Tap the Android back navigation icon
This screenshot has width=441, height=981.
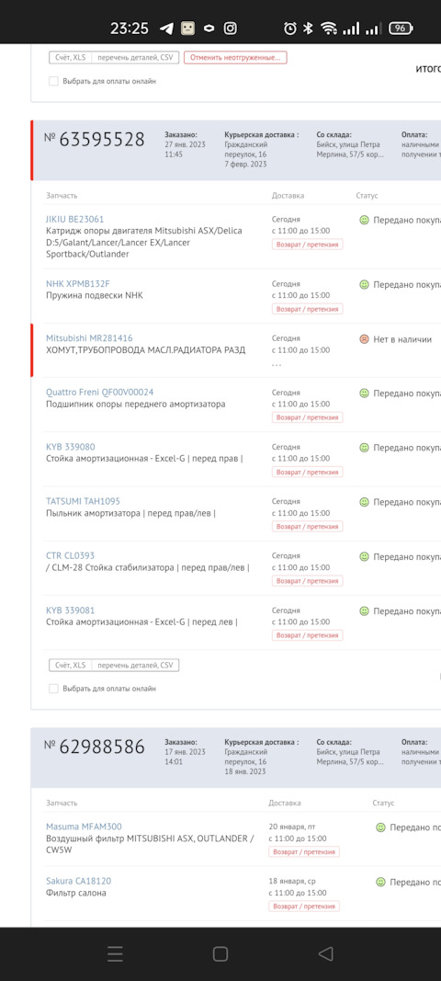pyautogui.click(x=325, y=953)
